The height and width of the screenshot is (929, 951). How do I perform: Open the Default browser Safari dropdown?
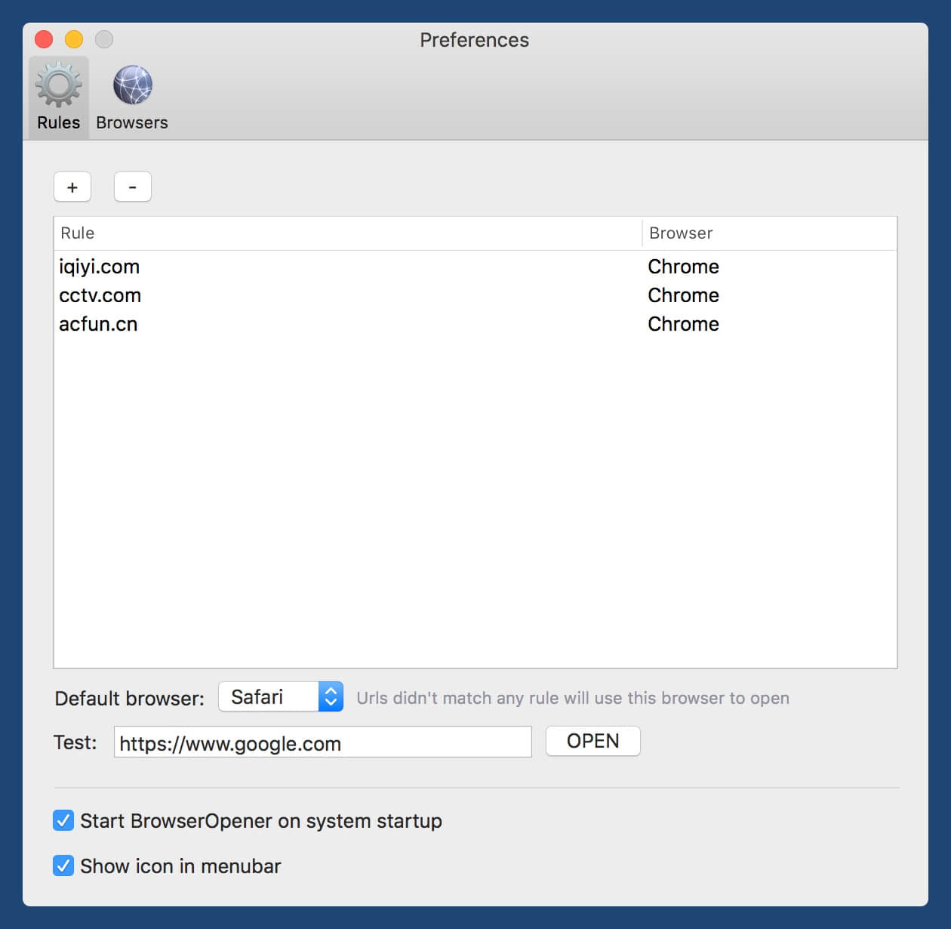tap(281, 697)
